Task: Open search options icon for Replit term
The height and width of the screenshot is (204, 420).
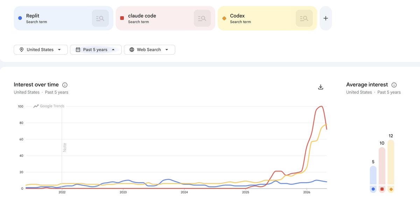Action: click(x=100, y=18)
